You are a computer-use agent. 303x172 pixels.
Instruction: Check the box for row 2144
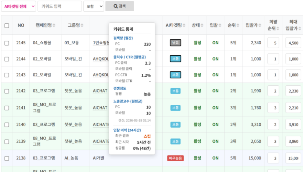(x=7, y=59)
